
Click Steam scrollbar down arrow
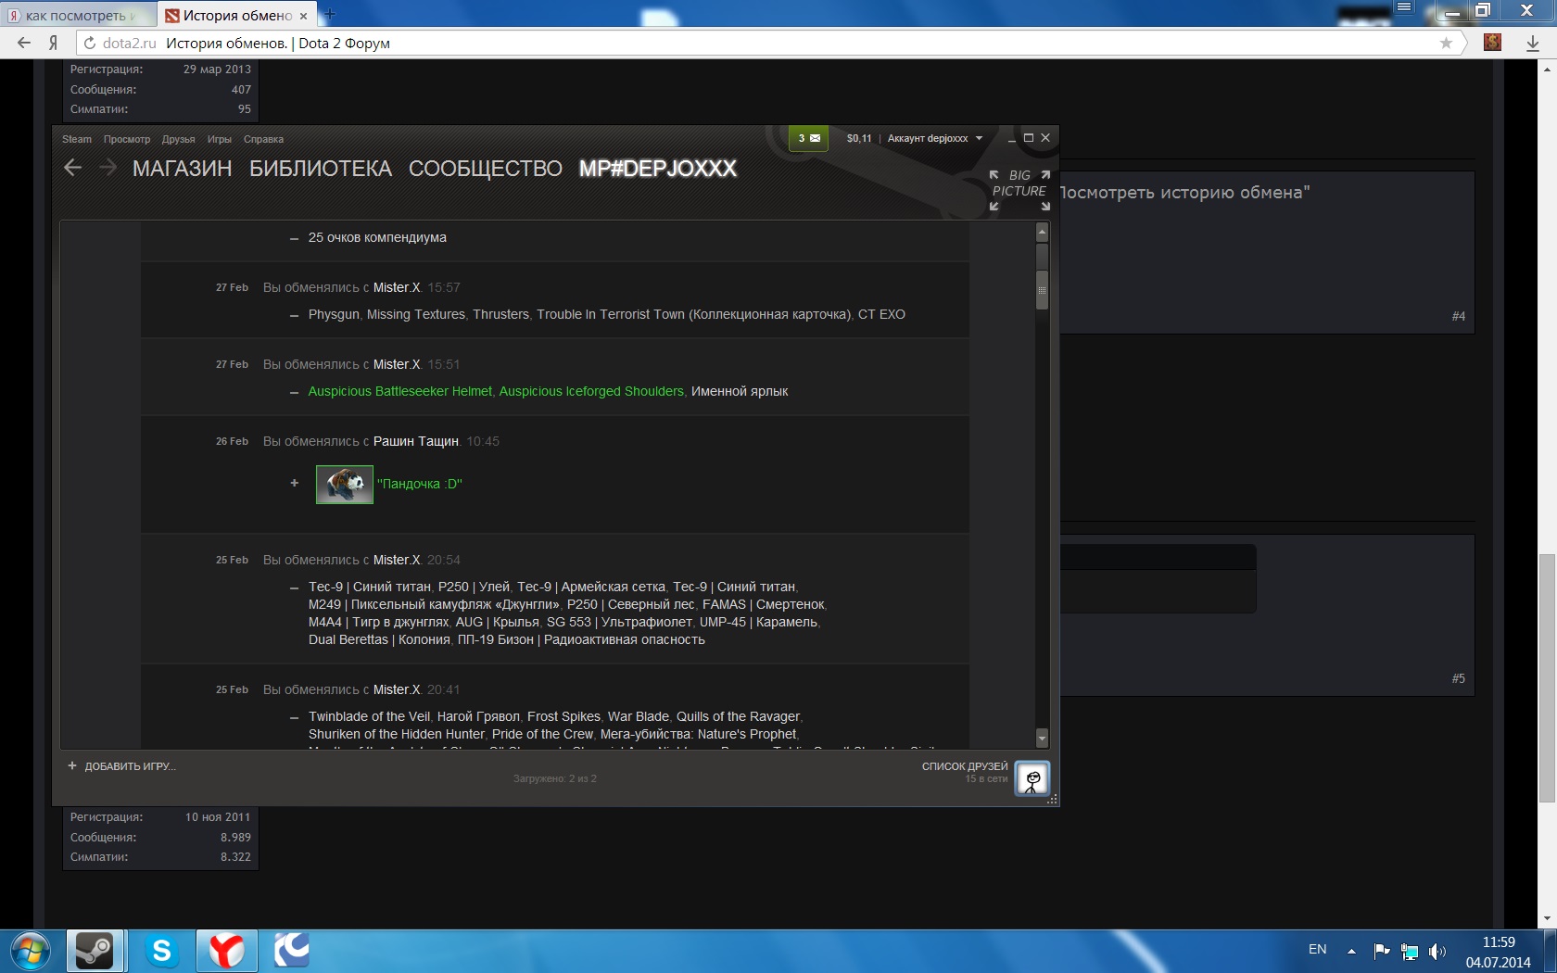point(1042,739)
